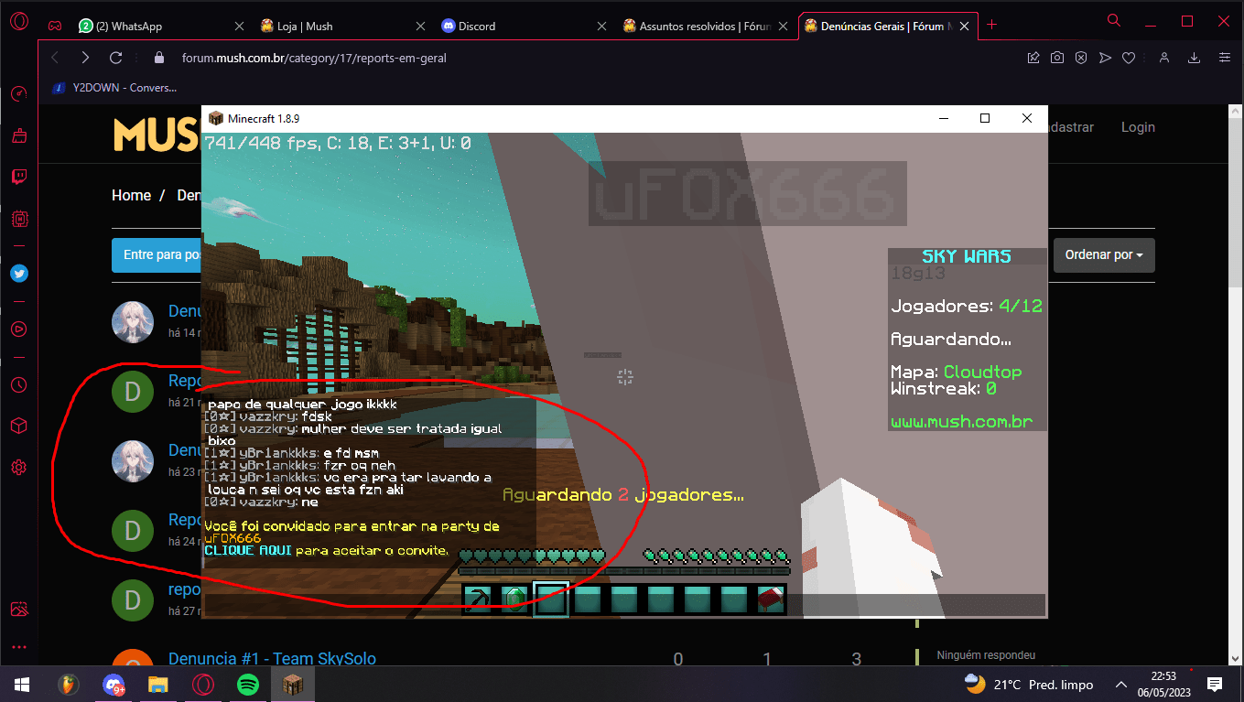This screenshot has height=702, width=1244.
Task: Open Easy Setup sliders icon
Action: click(x=1224, y=58)
